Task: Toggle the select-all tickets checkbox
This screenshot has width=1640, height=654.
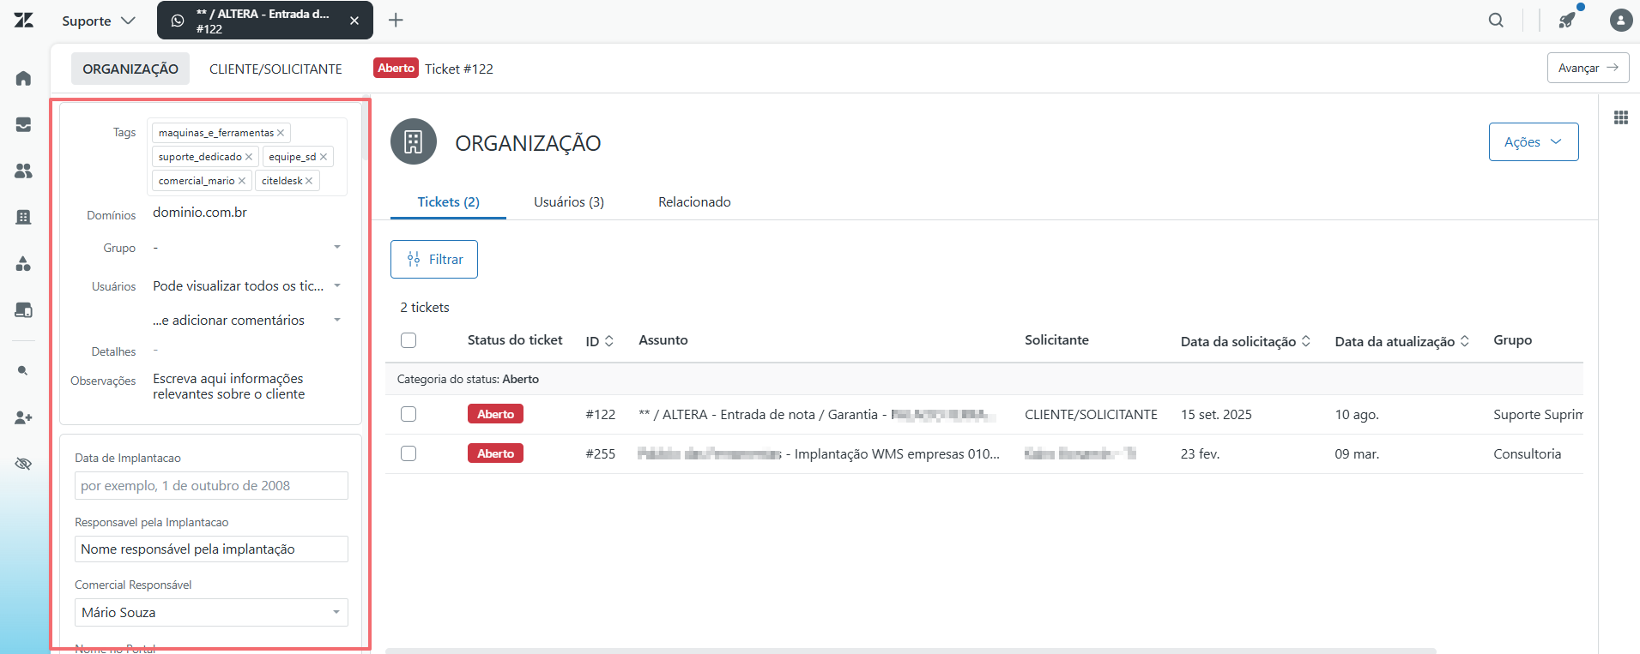Action: pyautogui.click(x=408, y=340)
